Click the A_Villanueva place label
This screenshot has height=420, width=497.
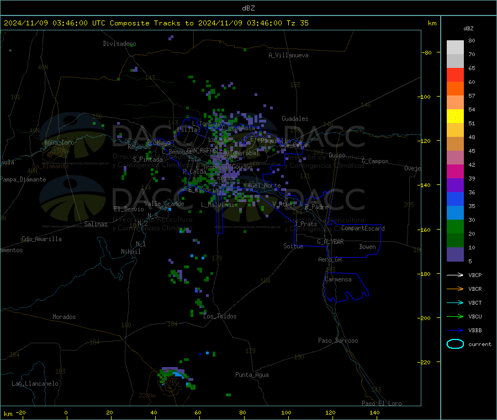pyautogui.click(x=288, y=55)
